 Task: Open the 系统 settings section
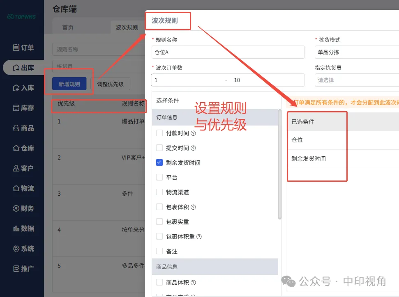(23, 249)
